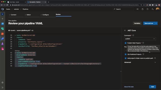Click line 37 command: 'test' text
Image resolution: width=161 pixels, height=90 pixels.
pyautogui.click(x=25, y=39)
